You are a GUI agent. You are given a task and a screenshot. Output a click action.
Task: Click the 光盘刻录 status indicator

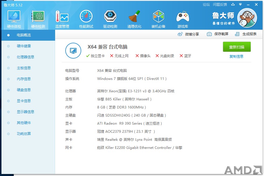click(x=165, y=56)
